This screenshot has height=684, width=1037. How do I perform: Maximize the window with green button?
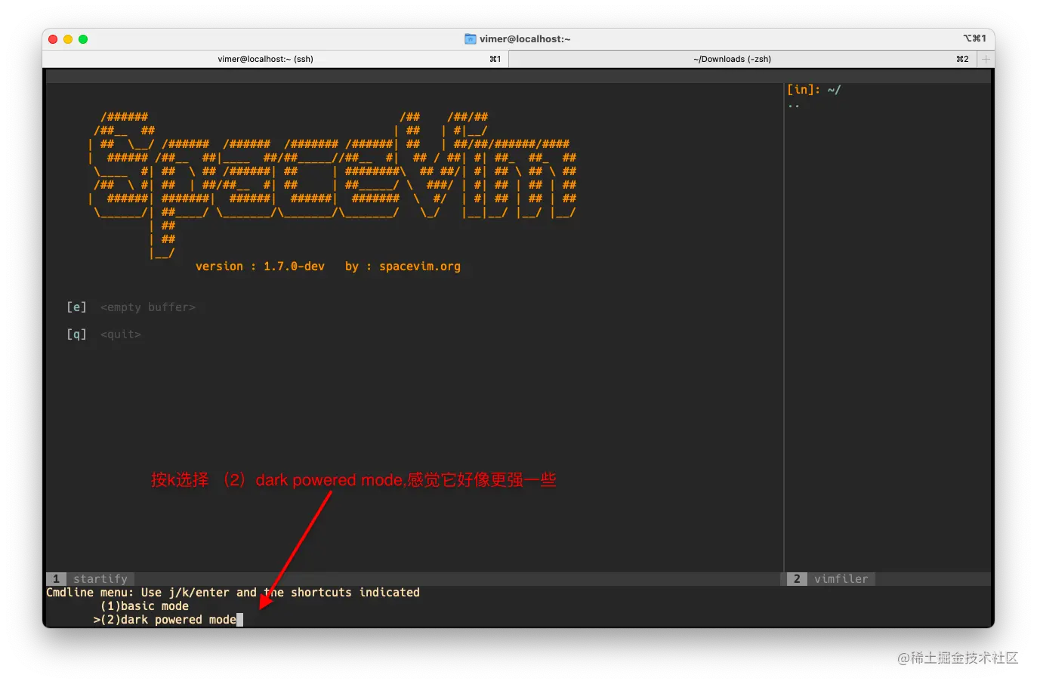click(83, 39)
